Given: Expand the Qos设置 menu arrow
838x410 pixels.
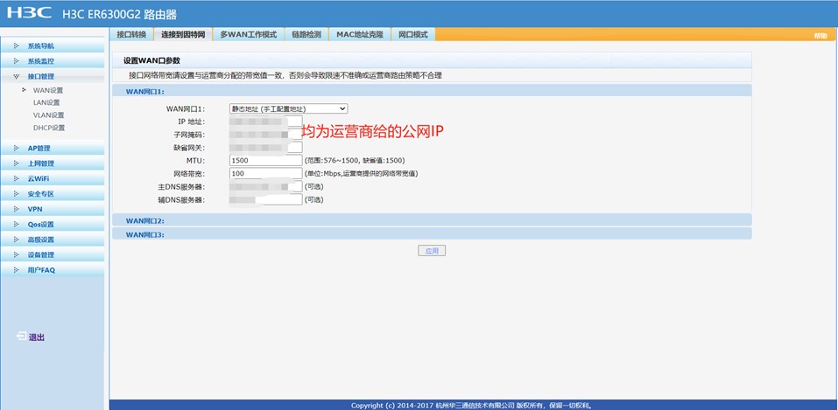Looking at the screenshot, I should tap(16, 224).
